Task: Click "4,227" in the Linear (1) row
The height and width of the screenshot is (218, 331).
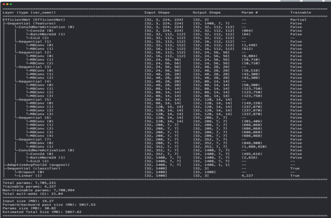Action: (247, 176)
